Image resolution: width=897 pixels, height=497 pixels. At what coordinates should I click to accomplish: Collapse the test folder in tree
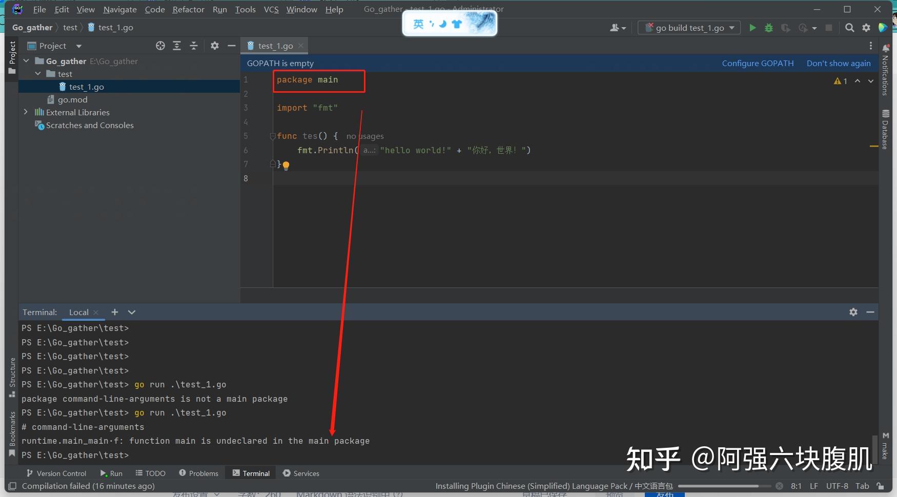pos(38,74)
